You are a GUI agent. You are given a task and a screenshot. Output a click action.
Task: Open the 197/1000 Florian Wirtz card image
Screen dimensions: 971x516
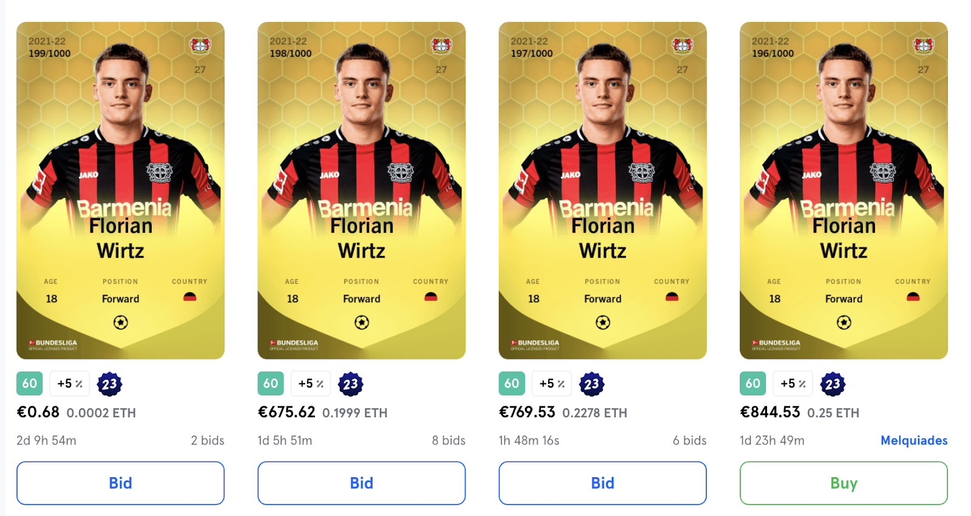pyautogui.click(x=603, y=190)
